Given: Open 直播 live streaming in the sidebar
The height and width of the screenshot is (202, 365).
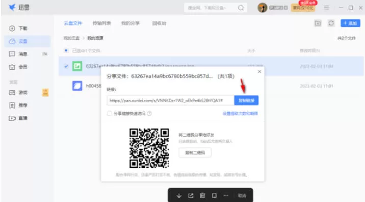Looking at the screenshot, I should (18, 118).
